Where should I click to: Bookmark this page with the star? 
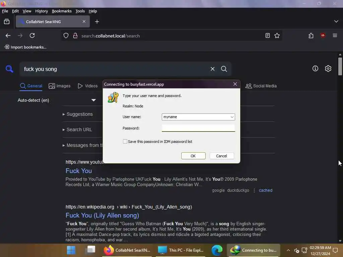click(277, 35)
